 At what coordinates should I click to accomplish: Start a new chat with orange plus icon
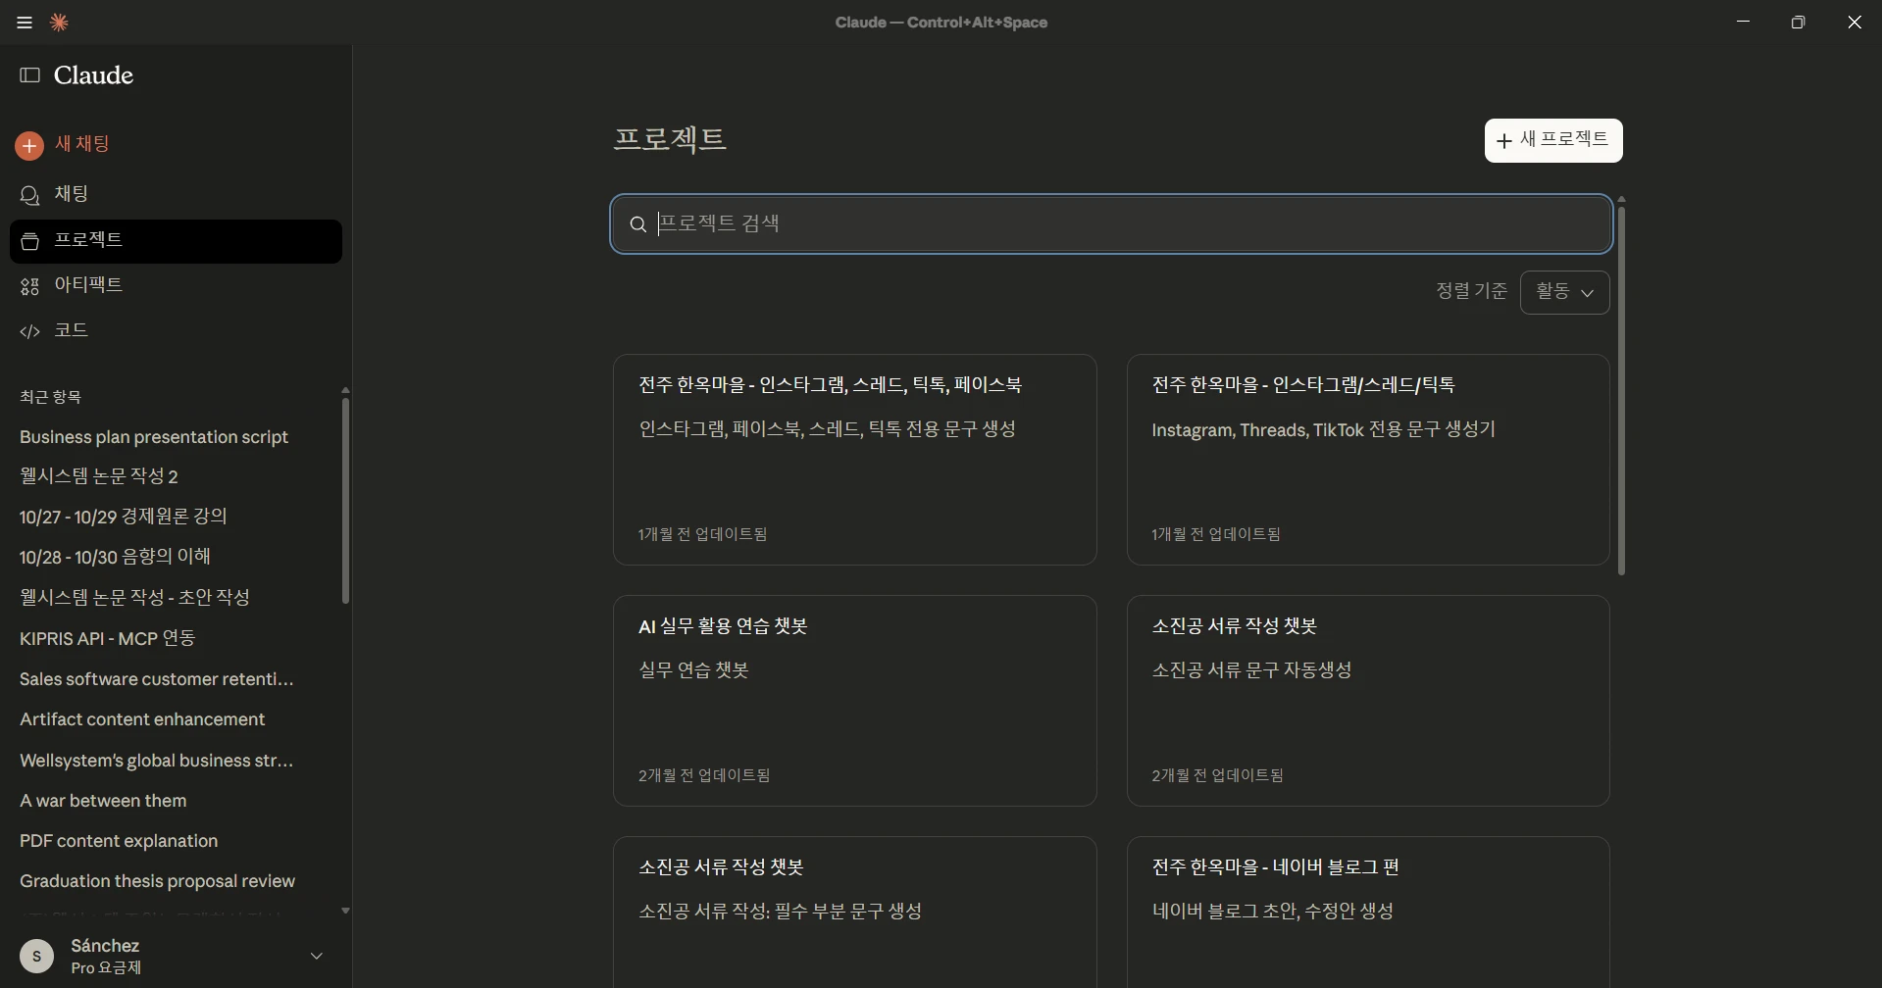coord(29,145)
